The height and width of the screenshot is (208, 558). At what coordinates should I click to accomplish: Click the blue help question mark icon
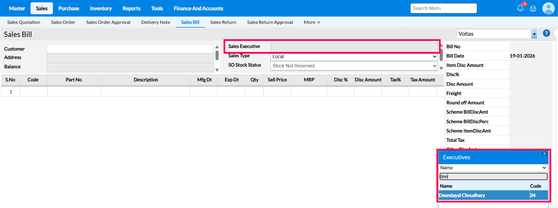point(546,33)
